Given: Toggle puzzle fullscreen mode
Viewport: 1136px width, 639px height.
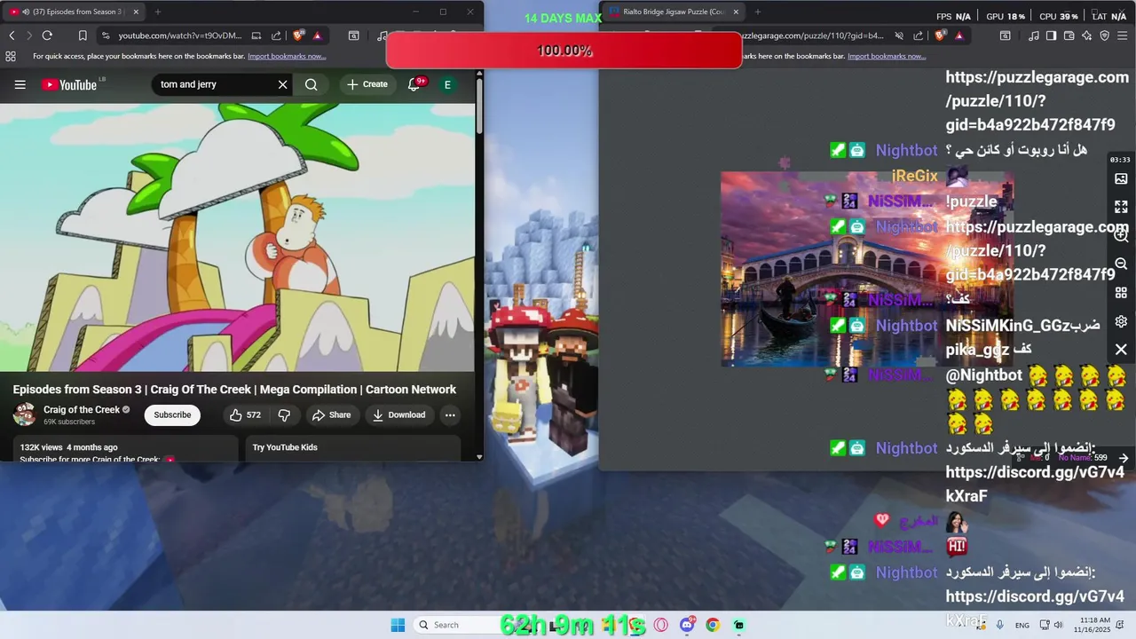Looking at the screenshot, I should point(1121,207).
